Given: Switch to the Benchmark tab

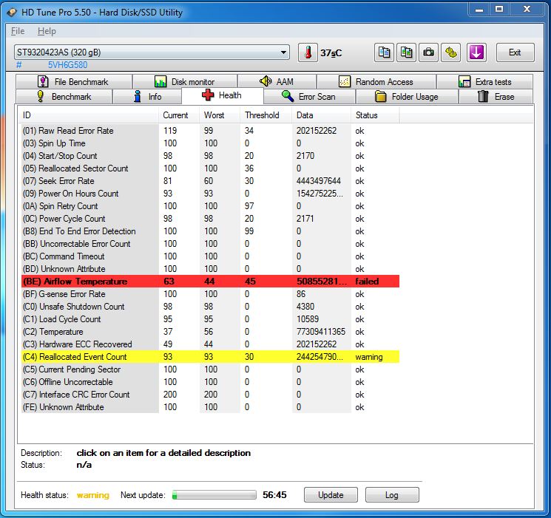Looking at the screenshot, I should tap(64, 97).
